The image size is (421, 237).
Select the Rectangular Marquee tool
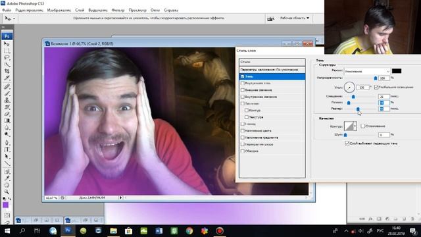(x=7, y=51)
